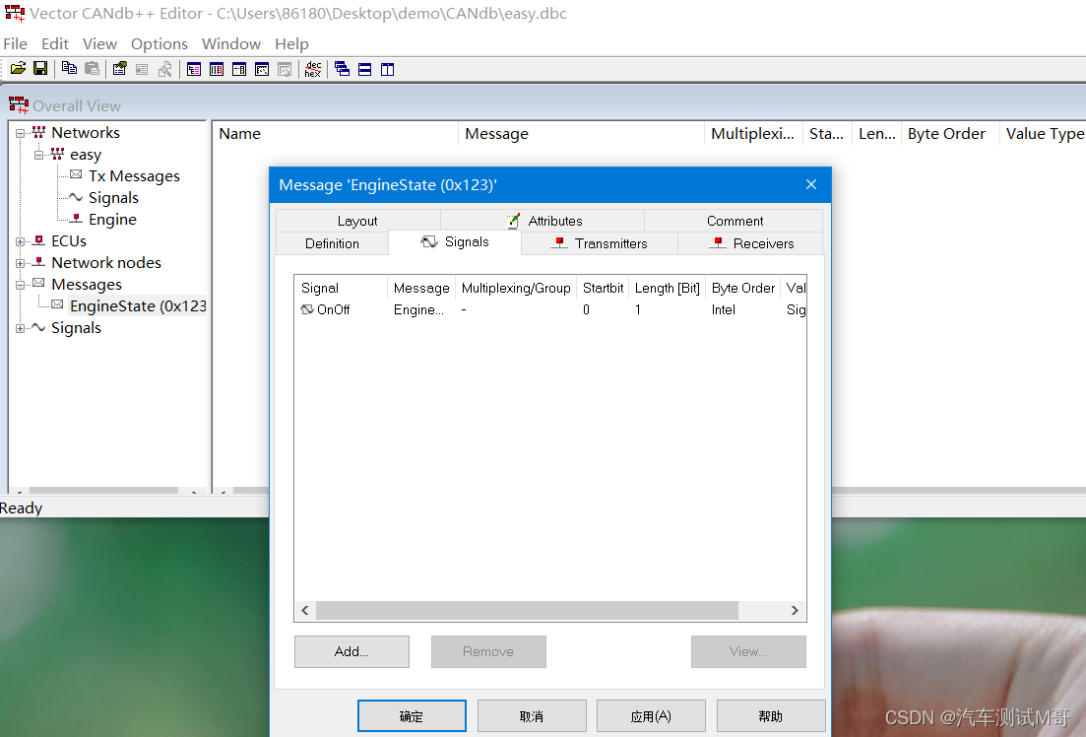
Task: Open the File menu
Action: (x=15, y=43)
